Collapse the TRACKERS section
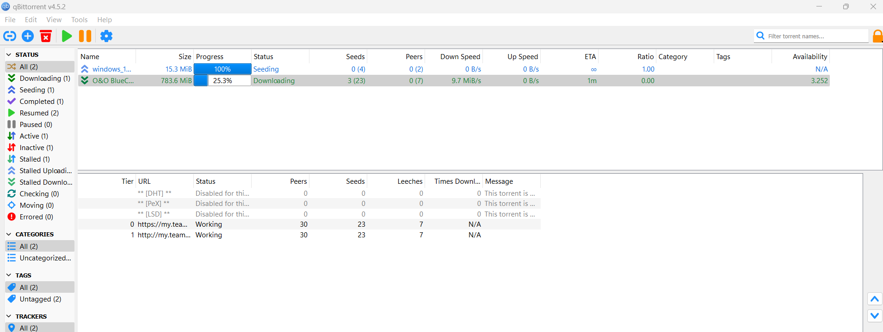Viewport: 883px width, 332px height. click(9, 316)
